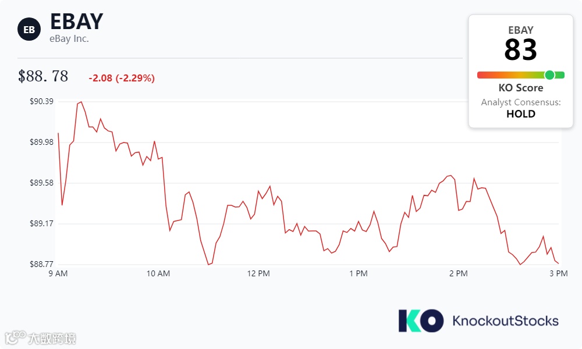Click the 12 PM time axis label
Viewport: 582px width, 349px height.
coord(258,273)
